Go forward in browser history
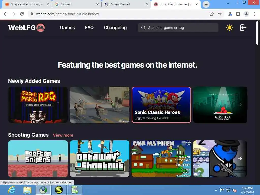This screenshot has width=260, height=195. coord(14,14)
